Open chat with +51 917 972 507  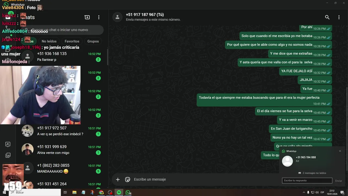pos(62,131)
